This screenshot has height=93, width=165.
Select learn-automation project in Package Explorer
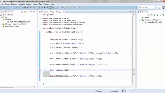(9, 15)
